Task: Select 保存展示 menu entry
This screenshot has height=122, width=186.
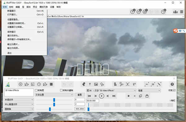Action: [24, 32]
